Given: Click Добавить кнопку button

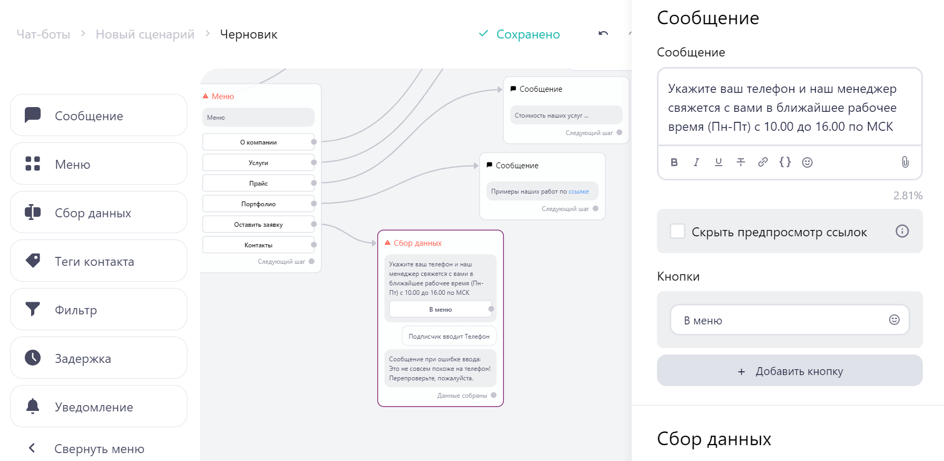Looking at the screenshot, I should click(789, 371).
